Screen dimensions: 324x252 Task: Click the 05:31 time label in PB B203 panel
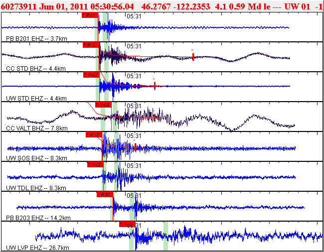(x=134, y=195)
